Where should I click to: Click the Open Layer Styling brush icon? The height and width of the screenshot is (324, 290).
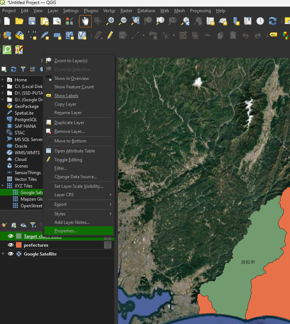[4, 225]
